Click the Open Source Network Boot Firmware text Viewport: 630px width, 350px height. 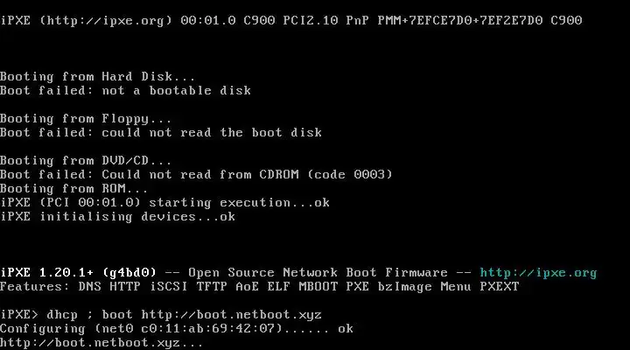318,273
